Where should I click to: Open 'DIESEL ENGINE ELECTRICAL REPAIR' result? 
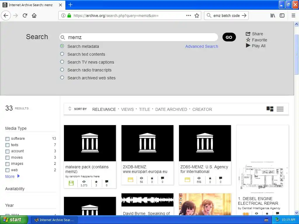[258, 201]
